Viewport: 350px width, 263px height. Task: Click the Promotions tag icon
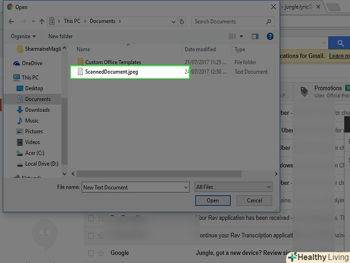tap(304, 91)
